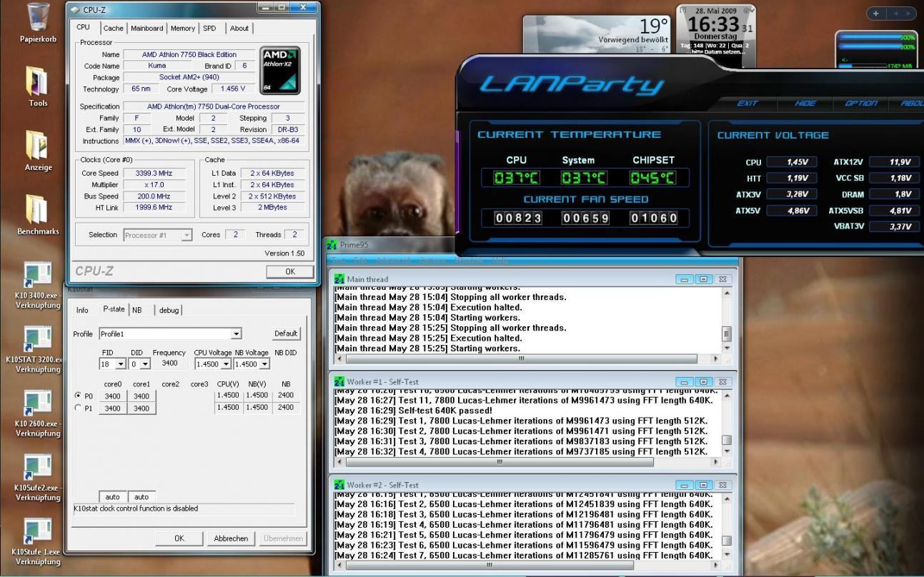Maximize the Main thread child window
The height and width of the screenshot is (577, 924).
click(x=703, y=279)
